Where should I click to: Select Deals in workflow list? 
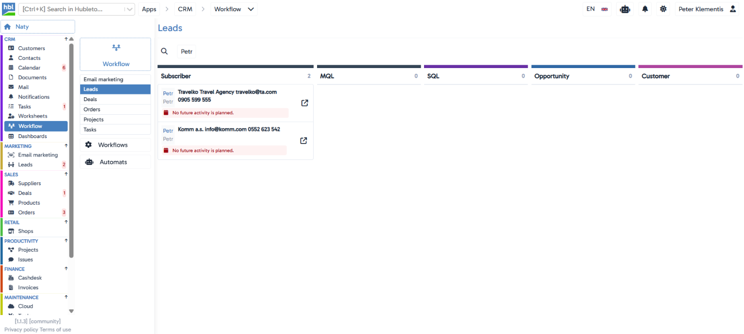(115, 99)
